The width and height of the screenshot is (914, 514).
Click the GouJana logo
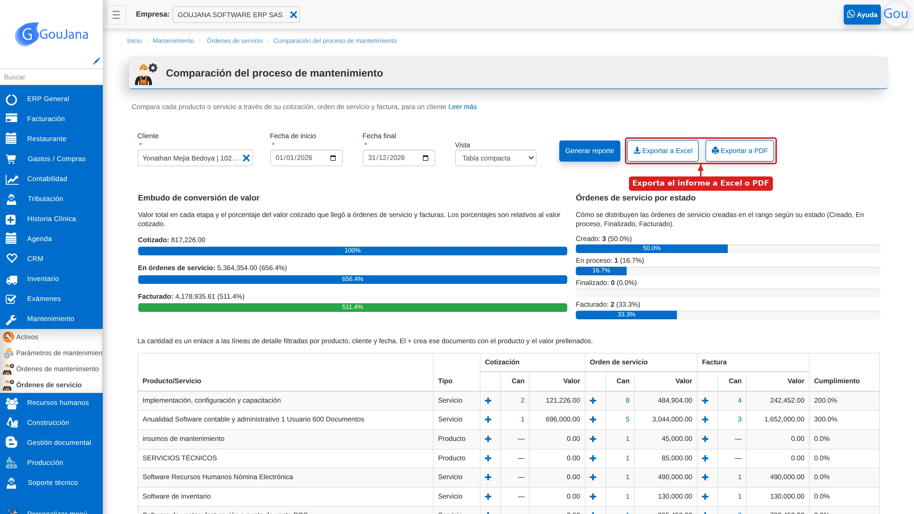pyautogui.click(x=52, y=34)
